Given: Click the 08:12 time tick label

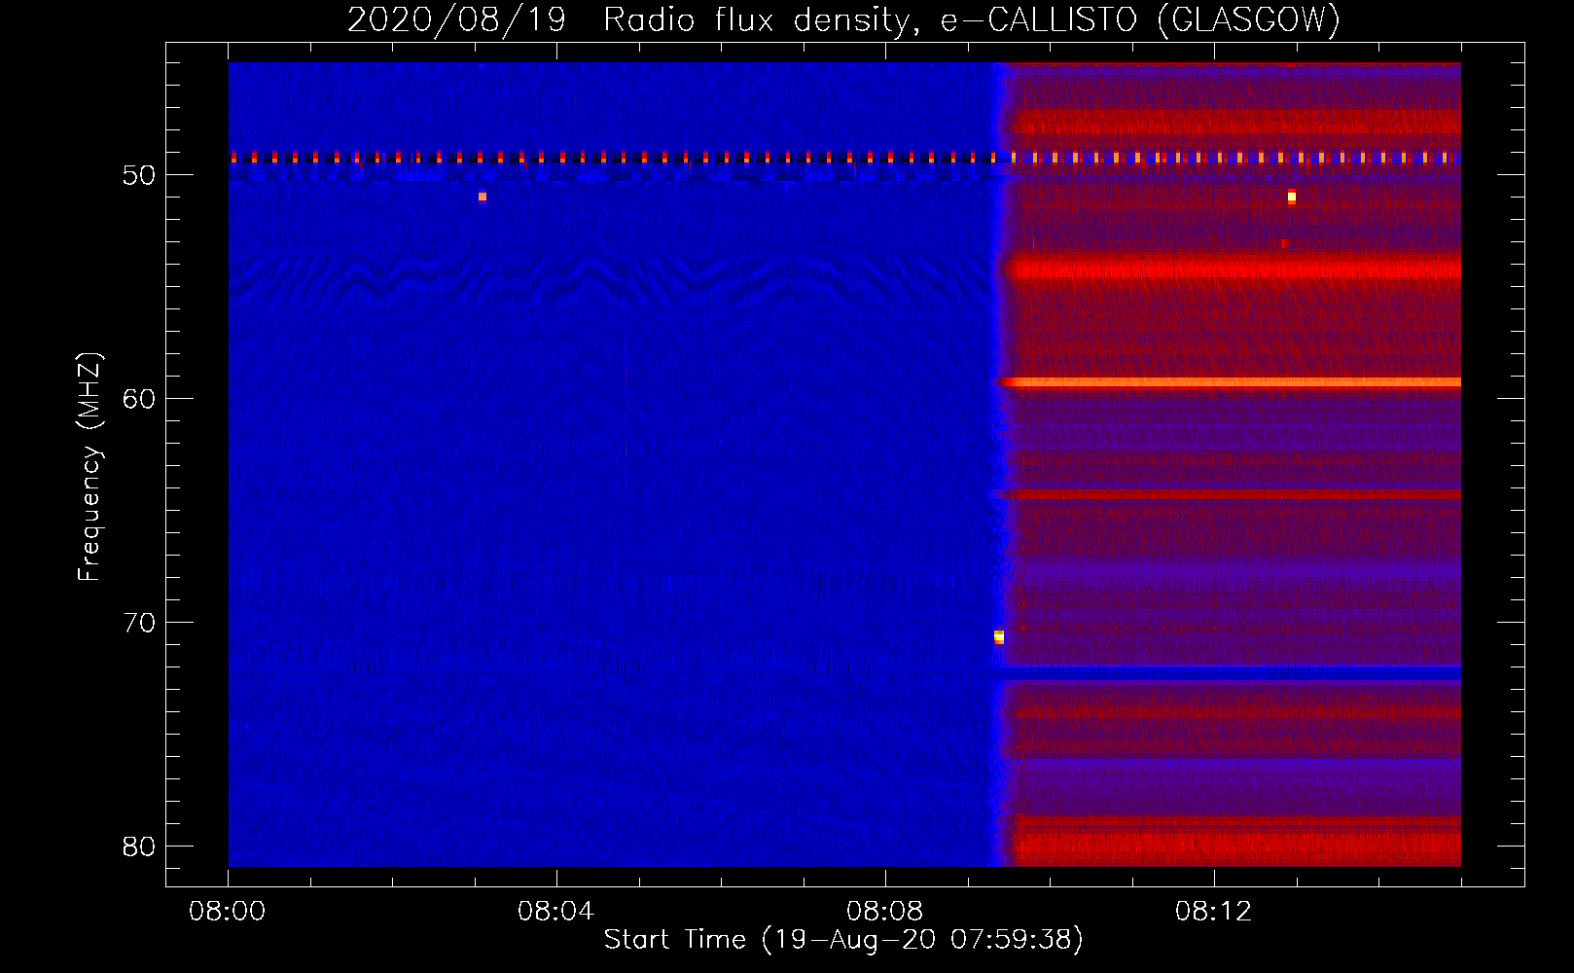Looking at the screenshot, I should point(1214,912).
